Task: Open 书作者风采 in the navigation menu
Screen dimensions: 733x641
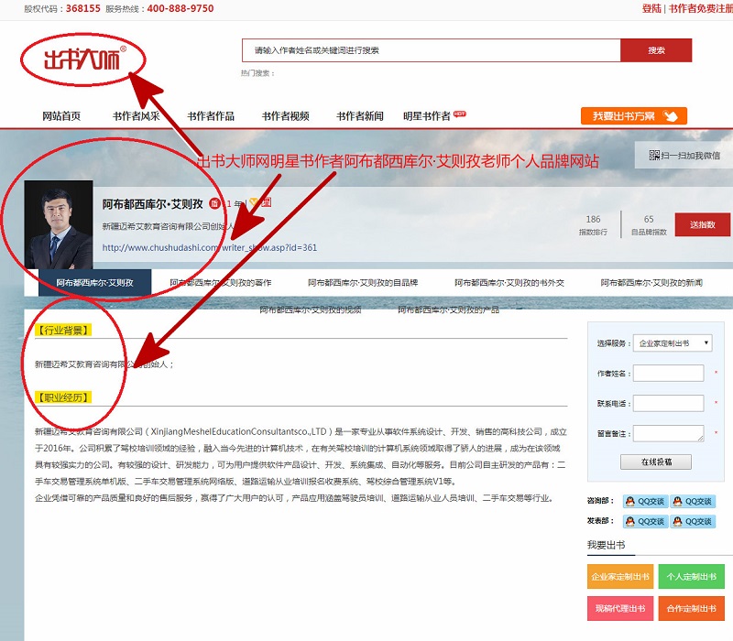Action: (137, 116)
